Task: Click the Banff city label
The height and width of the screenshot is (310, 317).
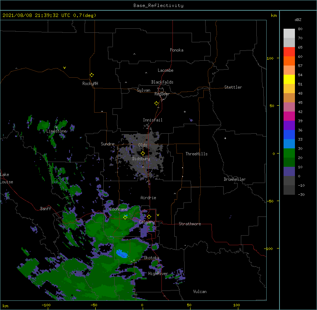Action: point(46,209)
